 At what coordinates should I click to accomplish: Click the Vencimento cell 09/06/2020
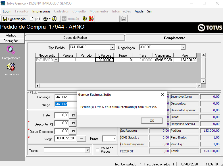[x=163, y=60]
